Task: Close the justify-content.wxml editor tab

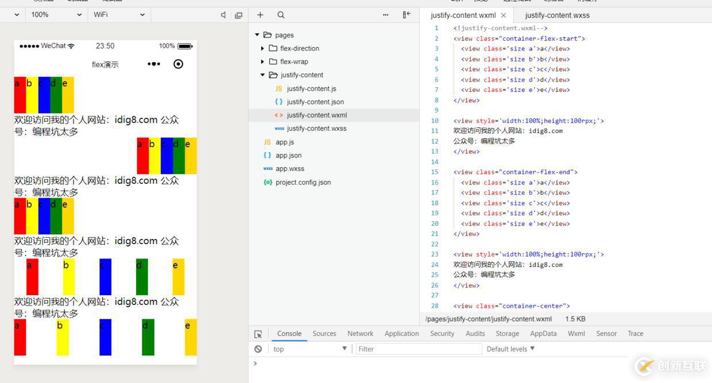Action: (x=504, y=16)
